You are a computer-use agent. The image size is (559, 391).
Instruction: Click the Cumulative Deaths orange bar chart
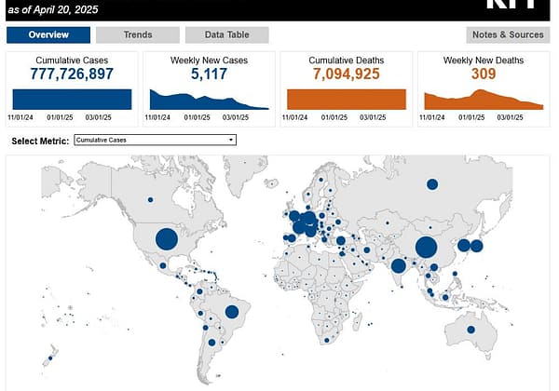coord(347,100)
